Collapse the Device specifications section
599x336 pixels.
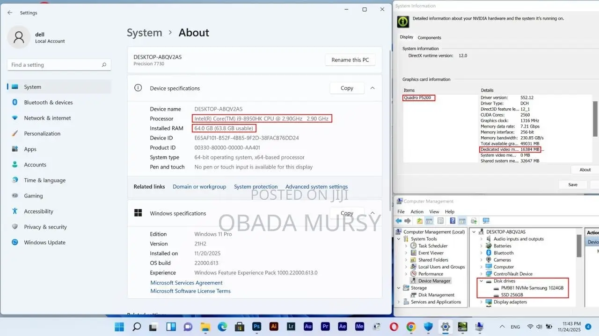373,88
